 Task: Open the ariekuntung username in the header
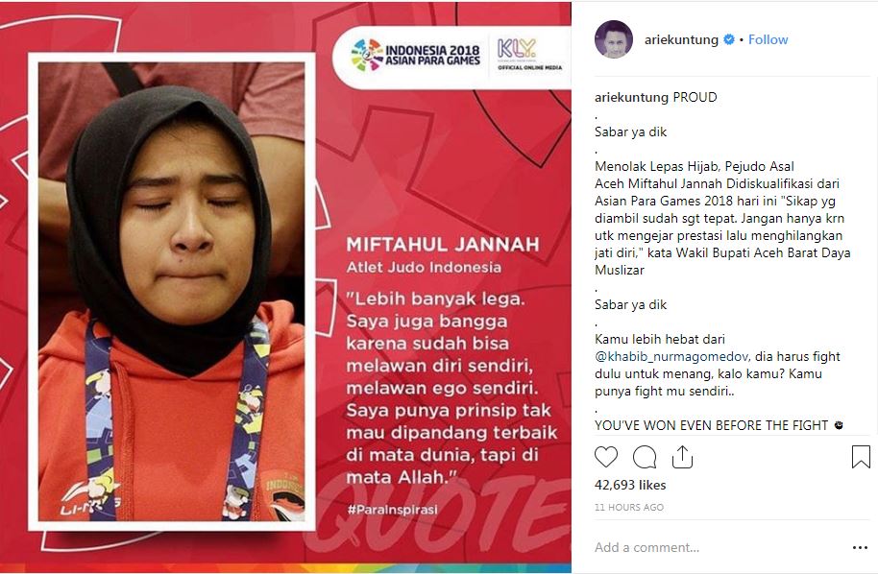pyautogui.click(x=681, y=39)
